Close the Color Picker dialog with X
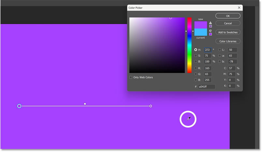The width and height of the screenshot is (262, 152). tap(240, 8)
